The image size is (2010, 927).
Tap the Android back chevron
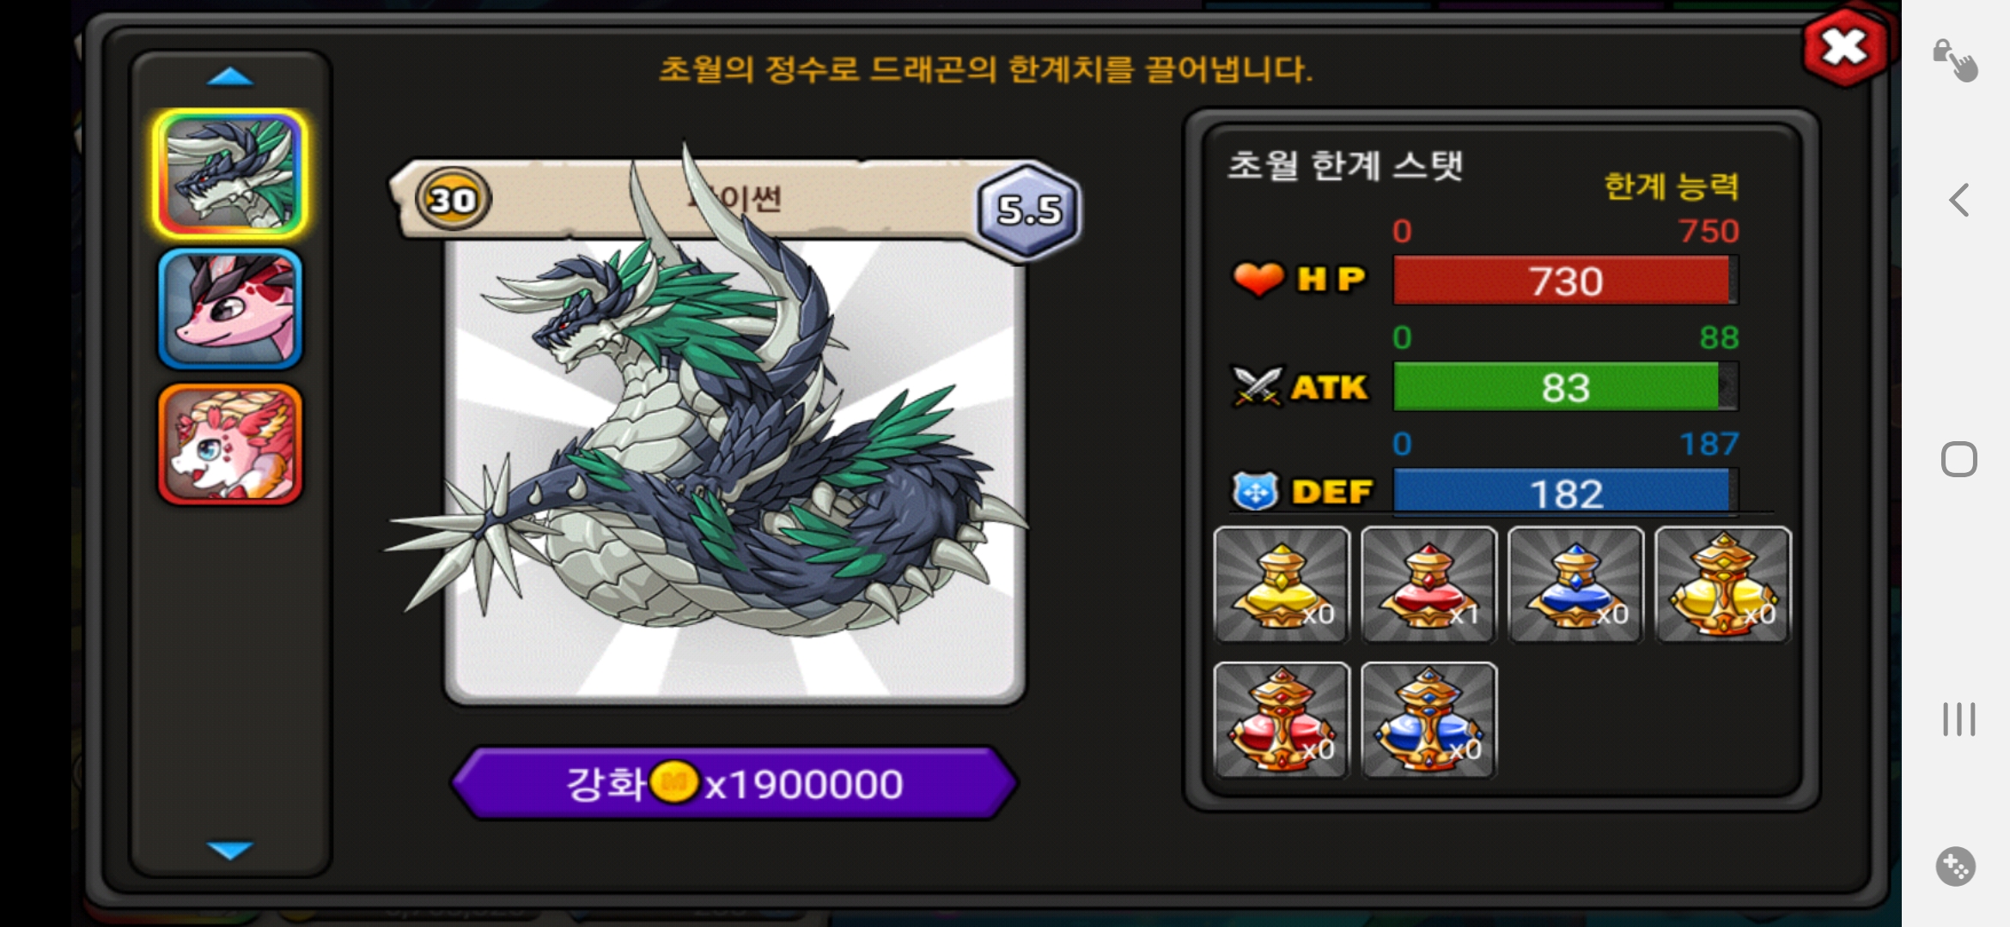tap(1958, 200)
